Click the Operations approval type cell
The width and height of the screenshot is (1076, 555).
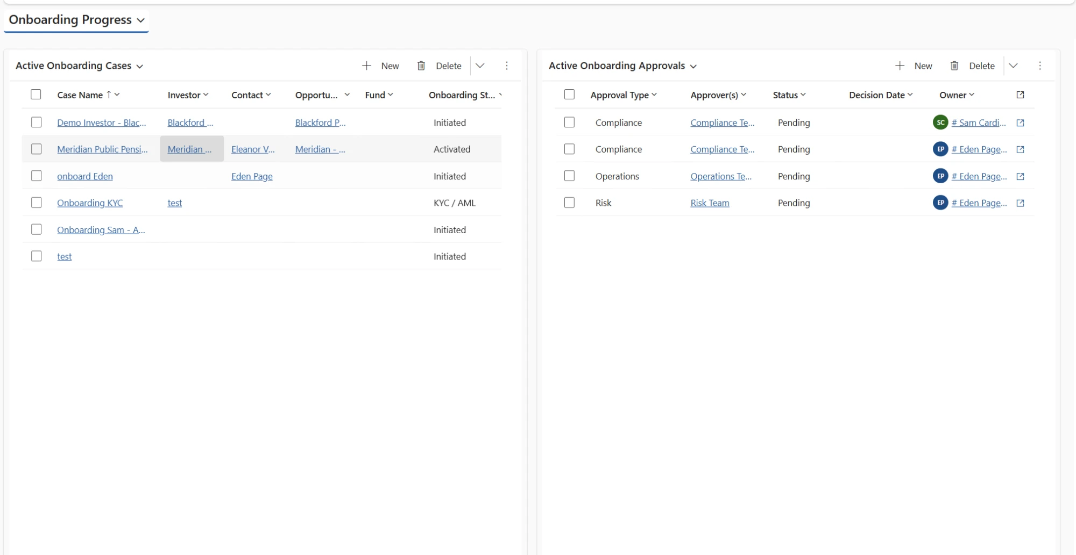[617, 176]
